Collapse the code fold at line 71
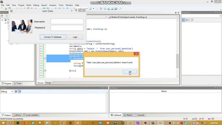The height and width of the screenshot is (125, 222). (x=45, y=58)
